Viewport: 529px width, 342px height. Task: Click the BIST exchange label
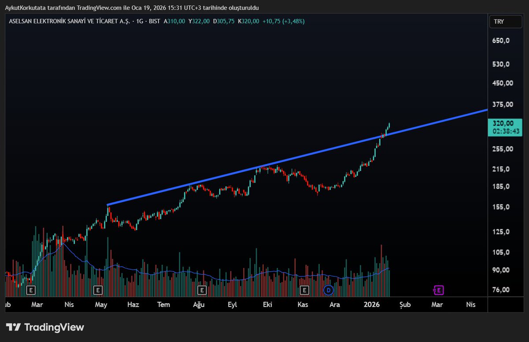pyautogui.click(x=154, y=21)
